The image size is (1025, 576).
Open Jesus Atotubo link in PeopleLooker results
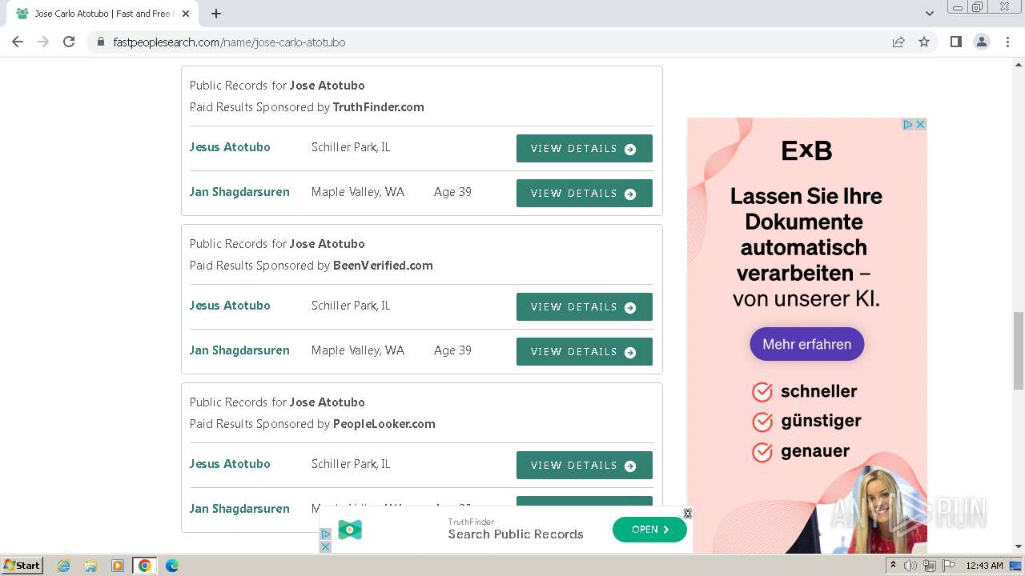230,464
